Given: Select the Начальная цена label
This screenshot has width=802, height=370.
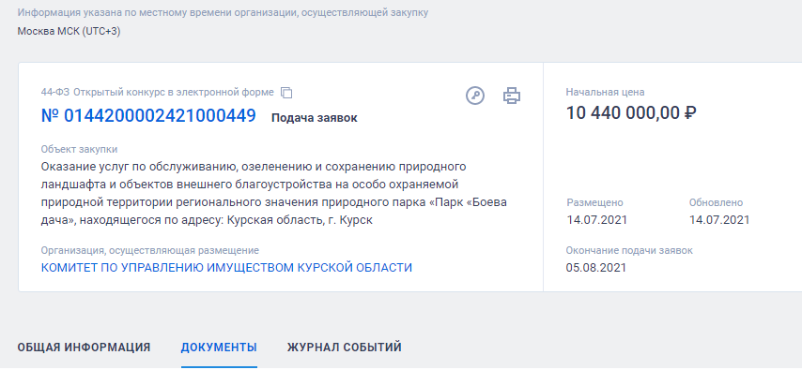Looking at the screenshot, I should pyautogui.click(x=605, y=93).
